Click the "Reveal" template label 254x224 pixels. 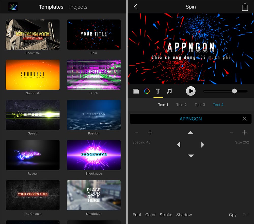click(x=33, y=173)
